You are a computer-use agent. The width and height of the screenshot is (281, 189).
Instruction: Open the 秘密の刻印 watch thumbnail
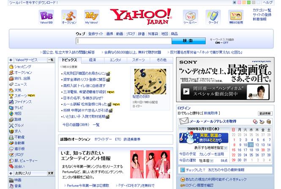(150, 82)
